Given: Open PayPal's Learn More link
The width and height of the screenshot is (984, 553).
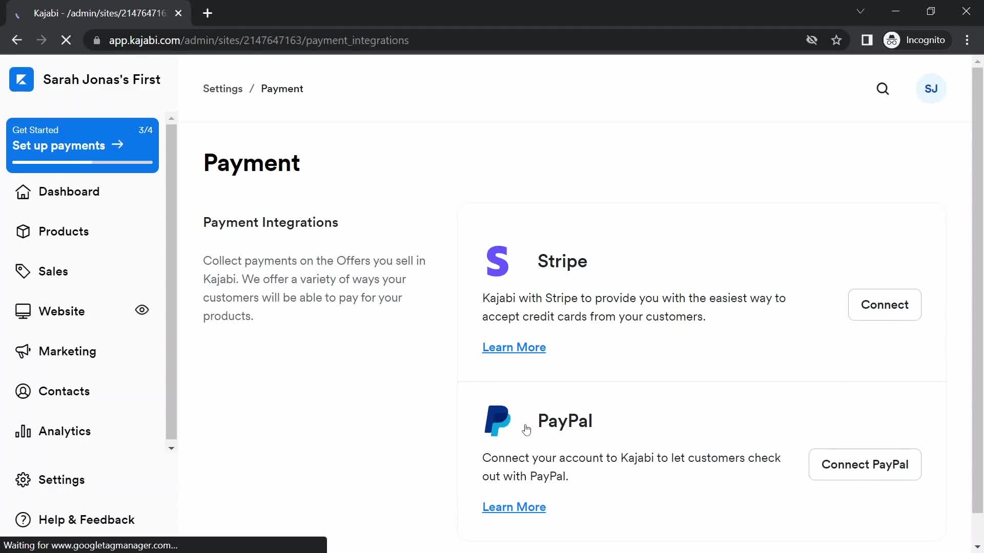Looking at the screenshot, I should pos(514,507).
